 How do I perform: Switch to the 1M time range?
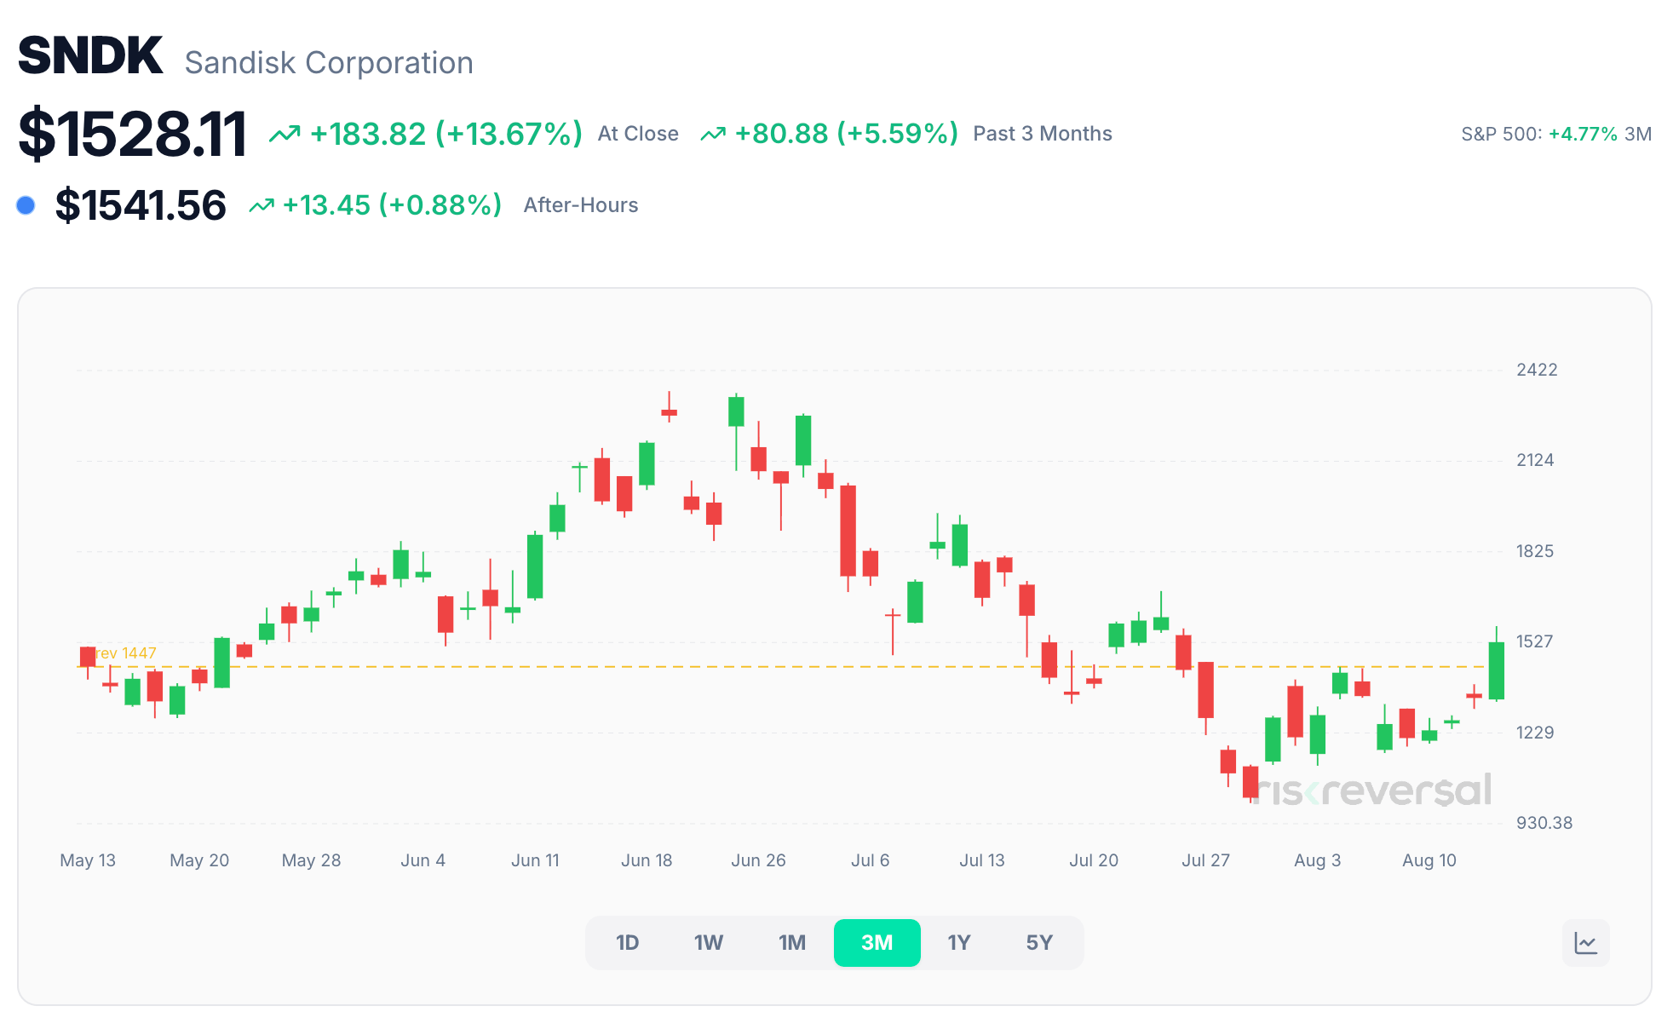(792, 943)
